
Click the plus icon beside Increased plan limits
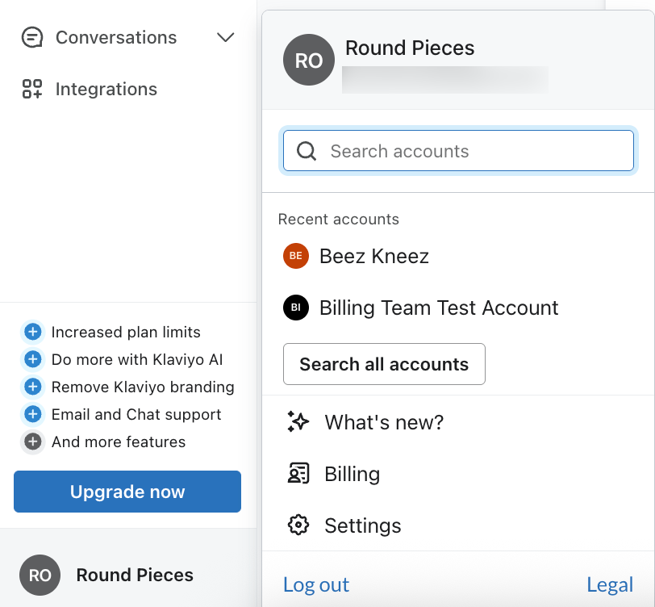click(x=32, y=332)
